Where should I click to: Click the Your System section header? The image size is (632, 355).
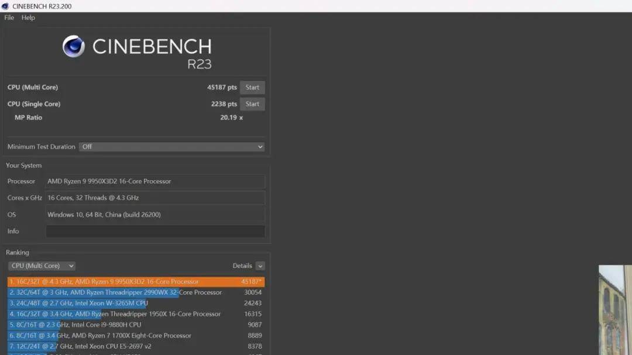(24, 166)
